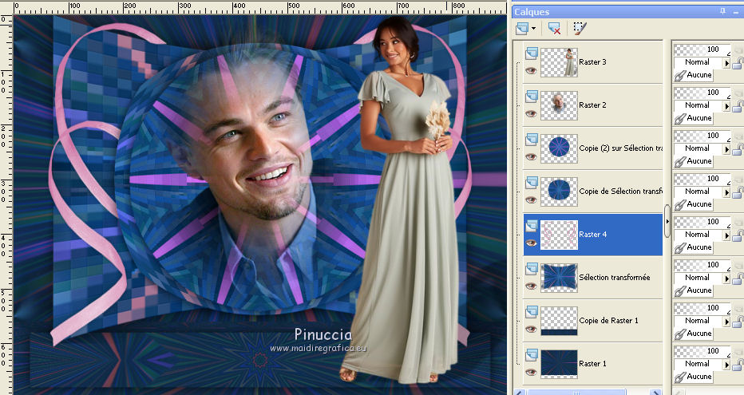The height and width of the screenshot is (395, 744).
Task: Click the layer type icon for Raster 3
Action: pyautogui.click(x=532, y=53)
